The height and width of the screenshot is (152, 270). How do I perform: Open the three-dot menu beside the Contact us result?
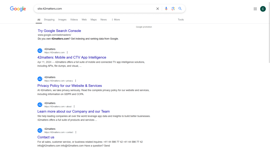[x=76, y=132]
